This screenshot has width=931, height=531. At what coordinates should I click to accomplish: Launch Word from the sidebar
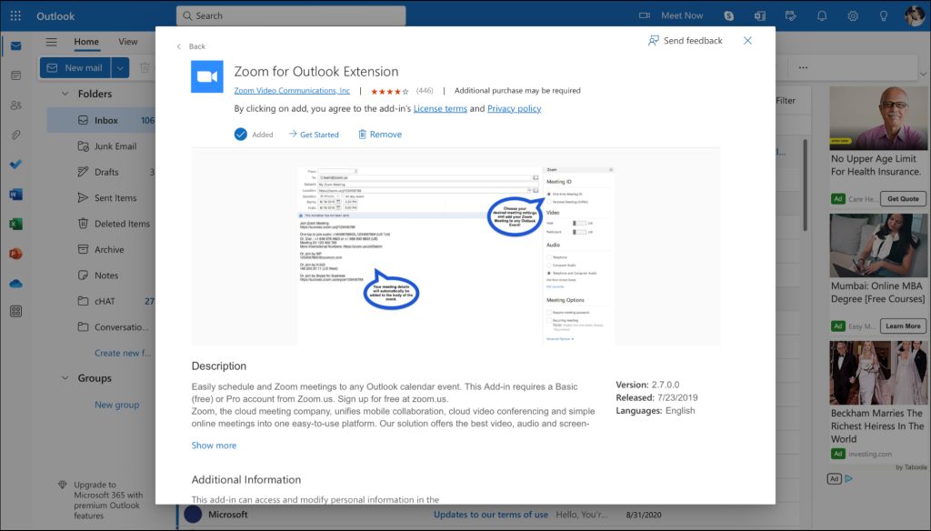[13, 194]
